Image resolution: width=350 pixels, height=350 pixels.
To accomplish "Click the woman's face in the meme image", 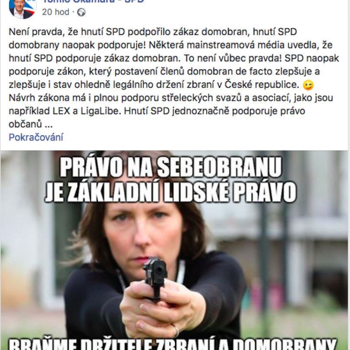I will click(x=143, y=232).
